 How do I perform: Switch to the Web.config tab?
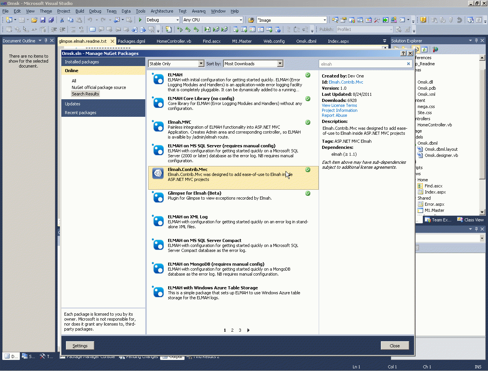[x=274, y=41]
